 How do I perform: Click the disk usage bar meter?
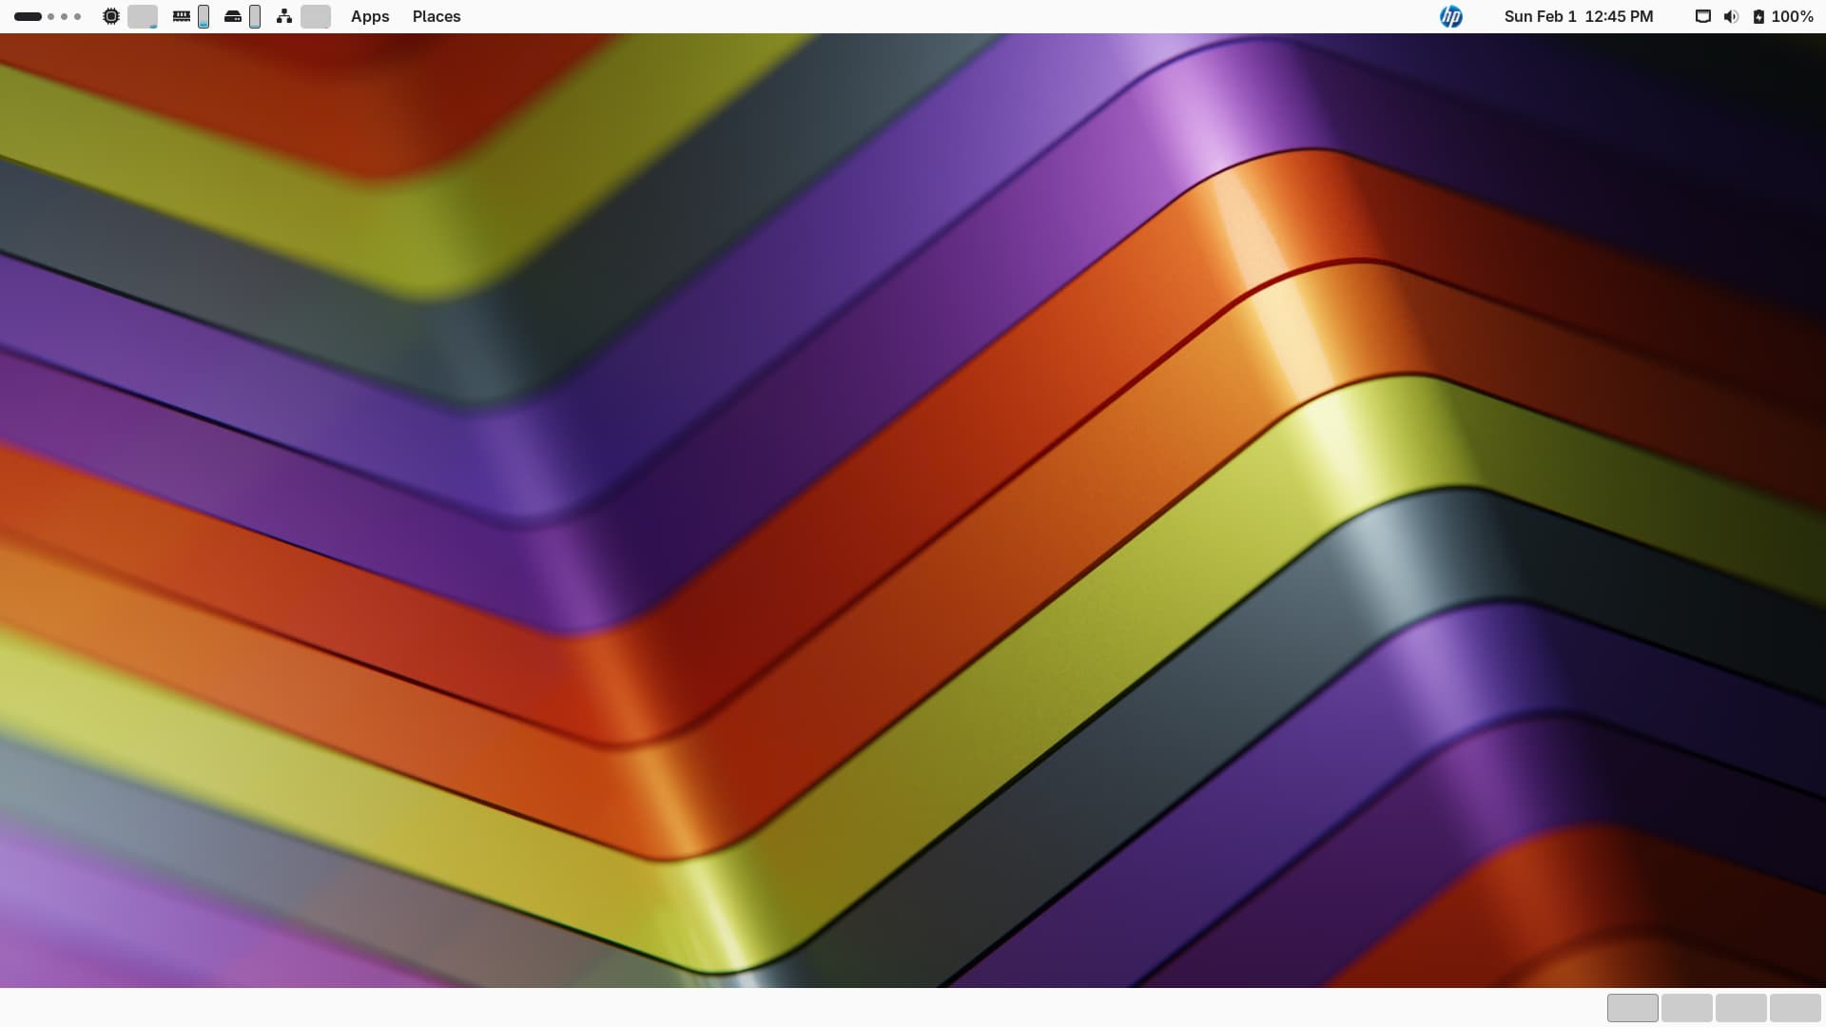[255, 16]
